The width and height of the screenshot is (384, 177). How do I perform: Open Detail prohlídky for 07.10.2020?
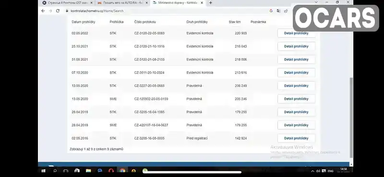[x=296, y=73]
